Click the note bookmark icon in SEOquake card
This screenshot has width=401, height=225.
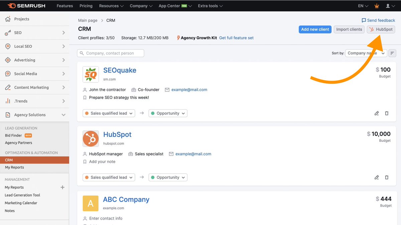click(85, 98)
